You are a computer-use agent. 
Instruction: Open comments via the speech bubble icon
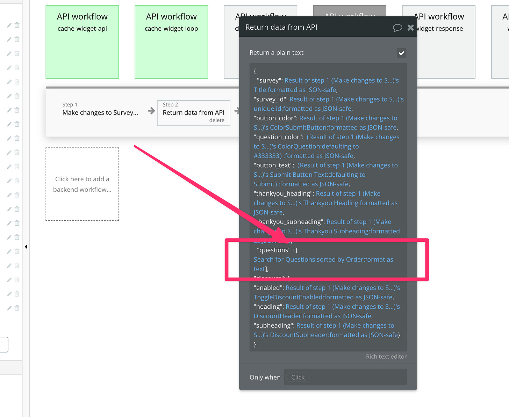tap(397, 28)
